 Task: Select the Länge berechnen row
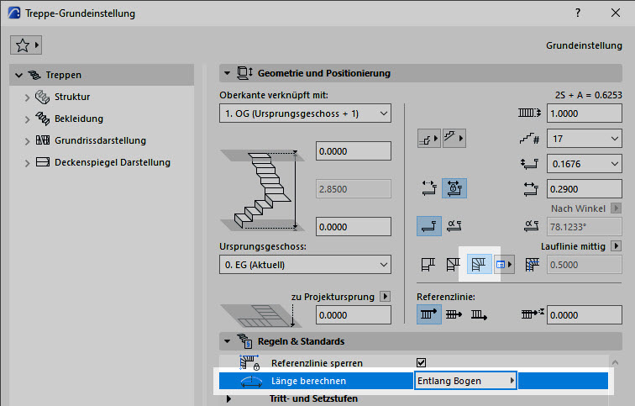[x=413, y=381]
